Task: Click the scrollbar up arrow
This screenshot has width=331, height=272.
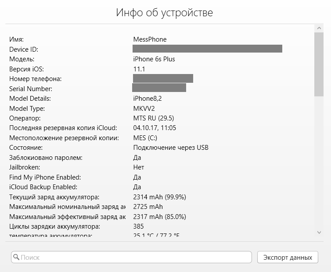Action: (x=319, y=28)
